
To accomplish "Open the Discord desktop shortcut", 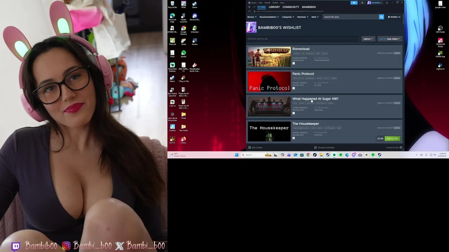I will point(195,17).
